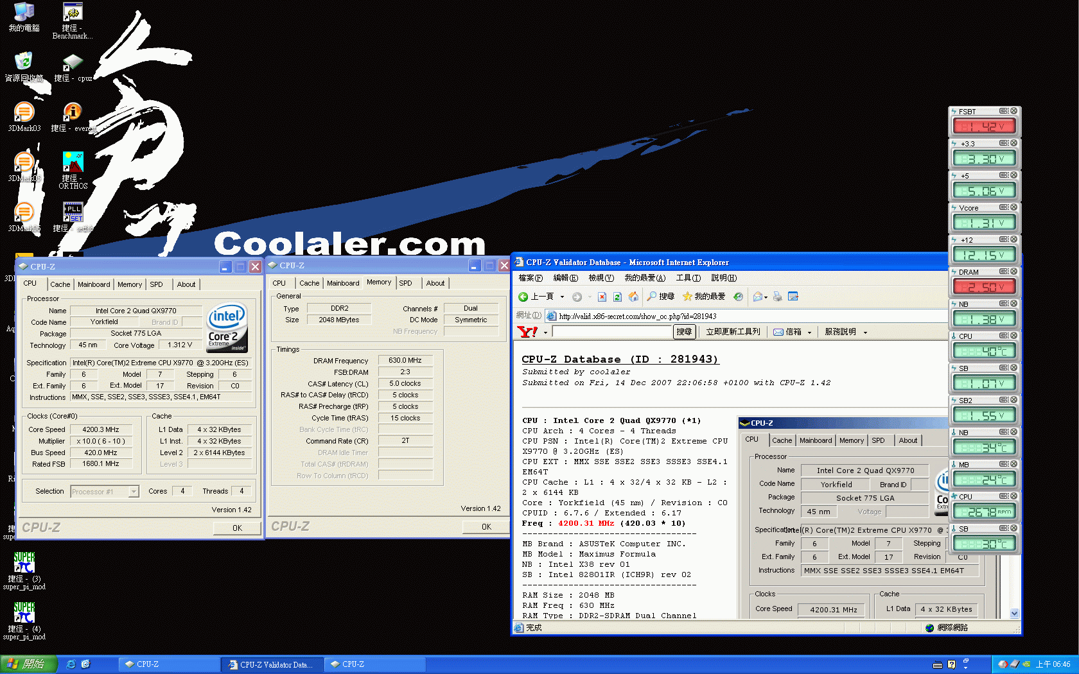Click the IE Stop icon
The image size is (1079, 674).
[x=602, y=297]
